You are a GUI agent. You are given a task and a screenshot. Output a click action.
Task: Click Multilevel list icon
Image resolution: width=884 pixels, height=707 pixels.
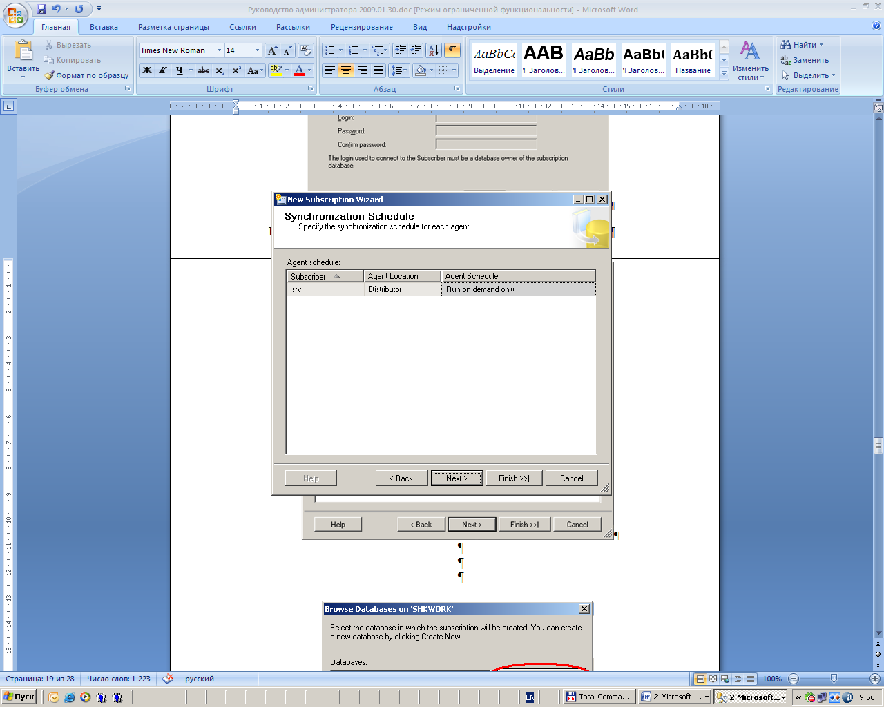tap(377, 50)
